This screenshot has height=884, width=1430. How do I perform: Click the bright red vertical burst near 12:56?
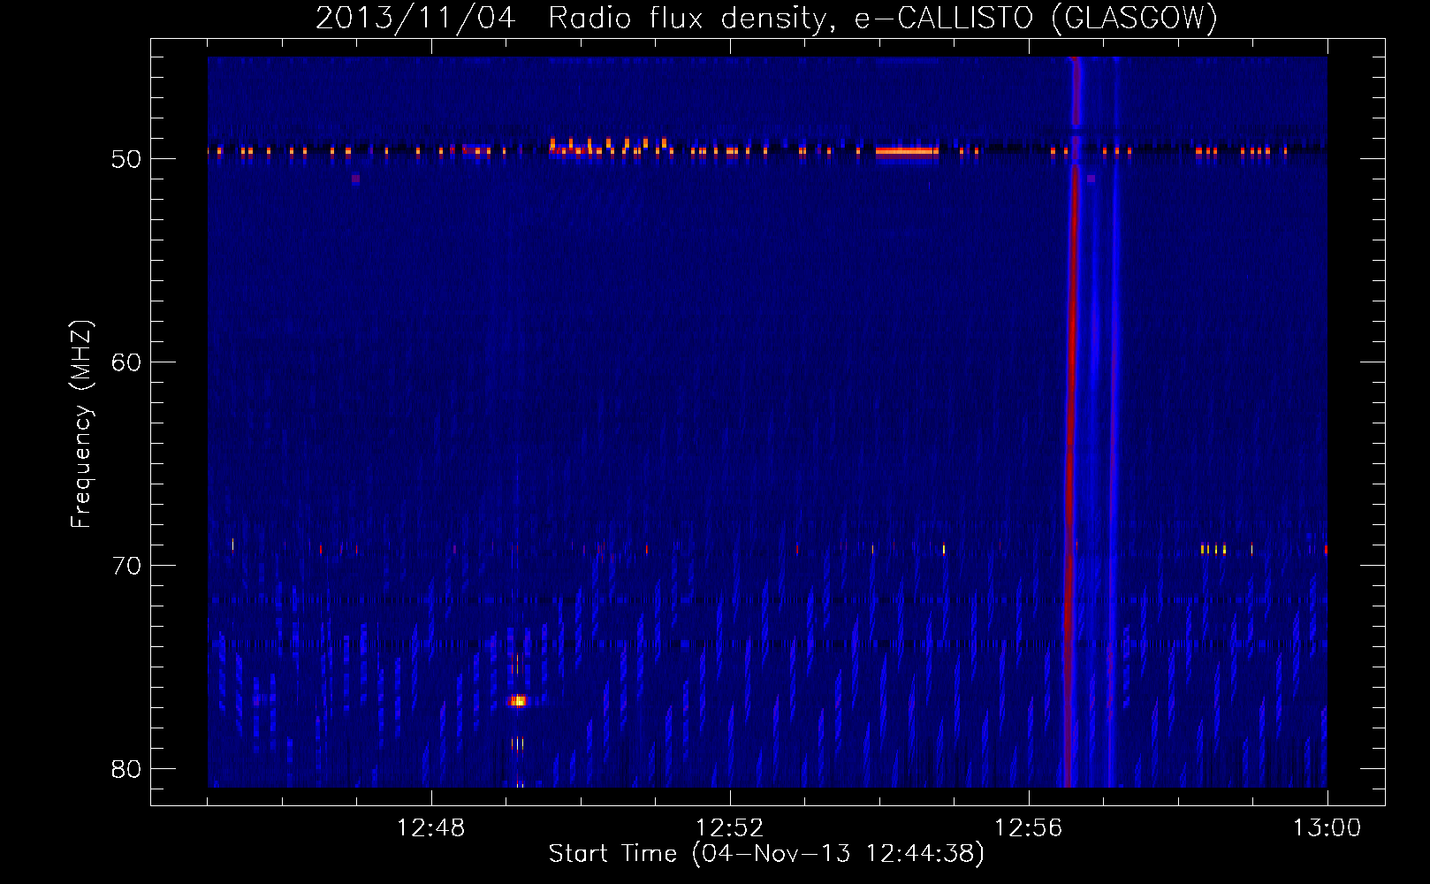[x=1072, y=423]
